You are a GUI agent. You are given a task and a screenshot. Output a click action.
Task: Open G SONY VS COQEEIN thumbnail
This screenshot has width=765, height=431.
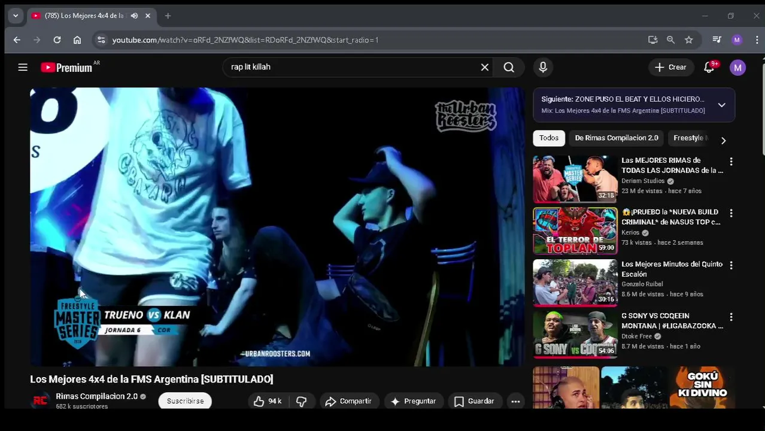coord(575,334)
